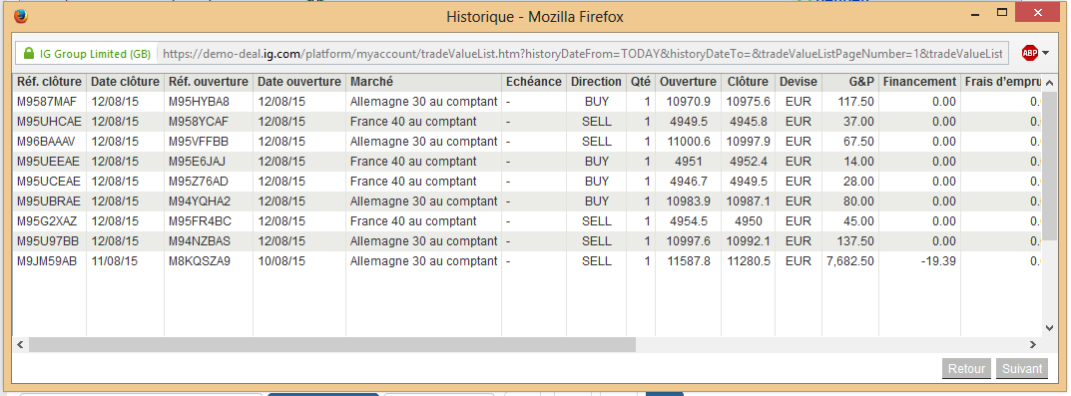The image size is (1071, 396).
Task: Click the Clôture price column header
Action: tap(748, 81)
